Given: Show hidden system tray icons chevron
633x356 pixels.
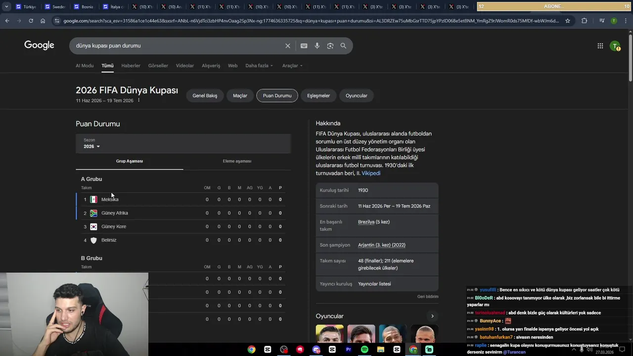Looking at the screenshot, I should coord(574,350).
